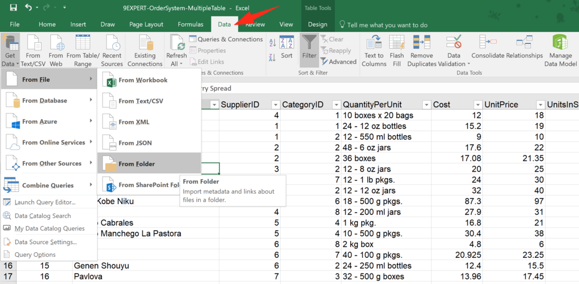Select From JSON option
This screenshot has width=579, height=284.
tap(149, 143)
